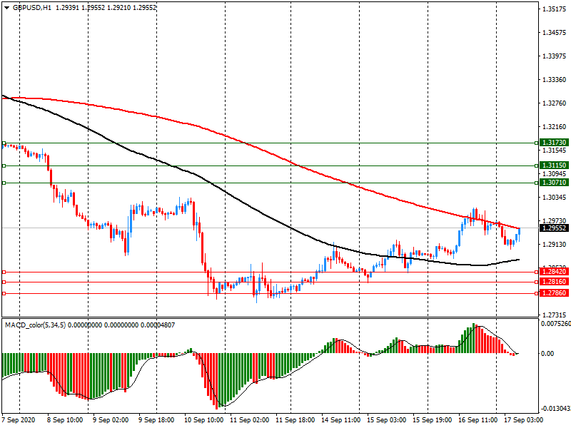The width and height of the screenshot is (571, 428).
Task: Click the 0.00 level on MACD scale
Action: click(547, 354)
